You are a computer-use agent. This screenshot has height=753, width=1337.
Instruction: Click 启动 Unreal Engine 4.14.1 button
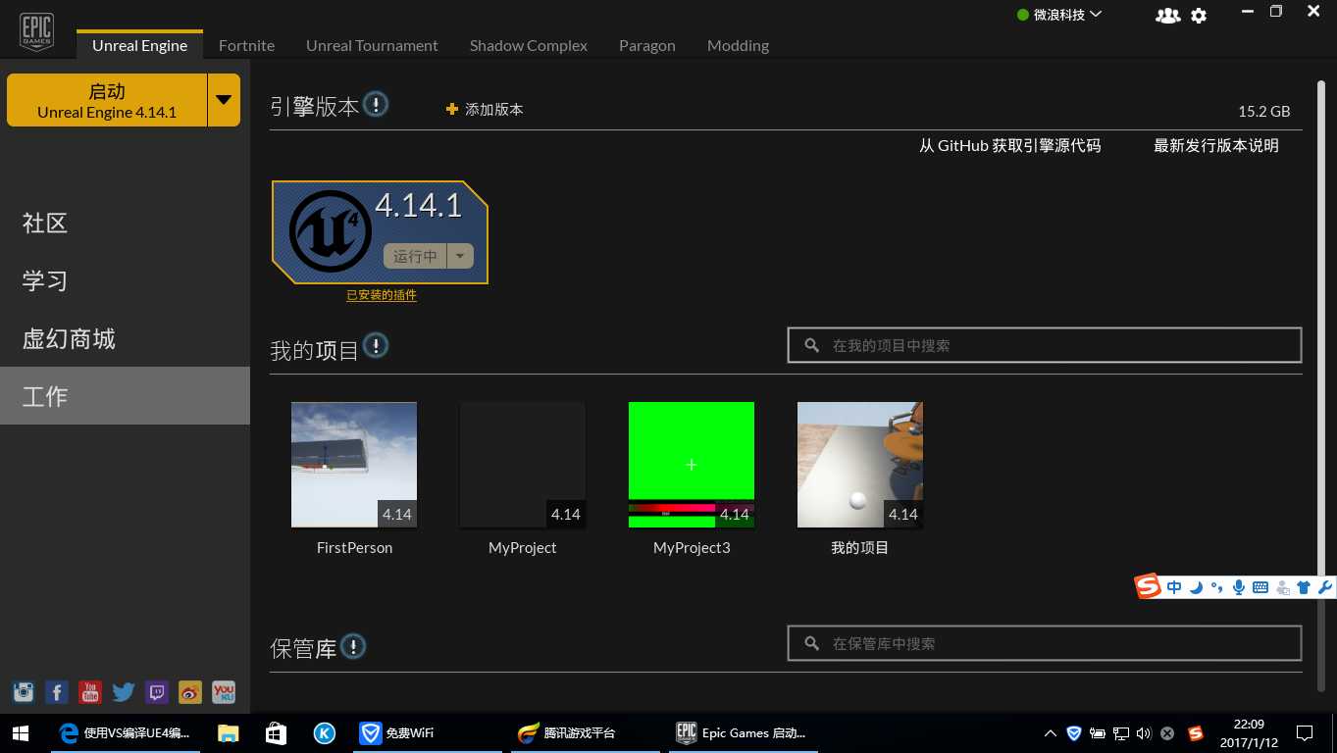107,100
